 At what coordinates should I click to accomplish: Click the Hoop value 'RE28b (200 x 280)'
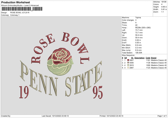click(143, 28)
